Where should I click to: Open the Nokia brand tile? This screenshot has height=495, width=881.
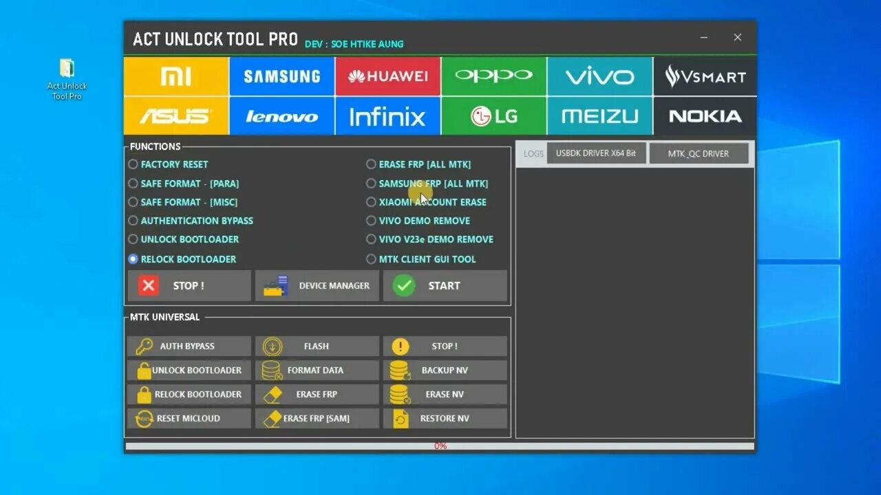[x=705, y=116]
